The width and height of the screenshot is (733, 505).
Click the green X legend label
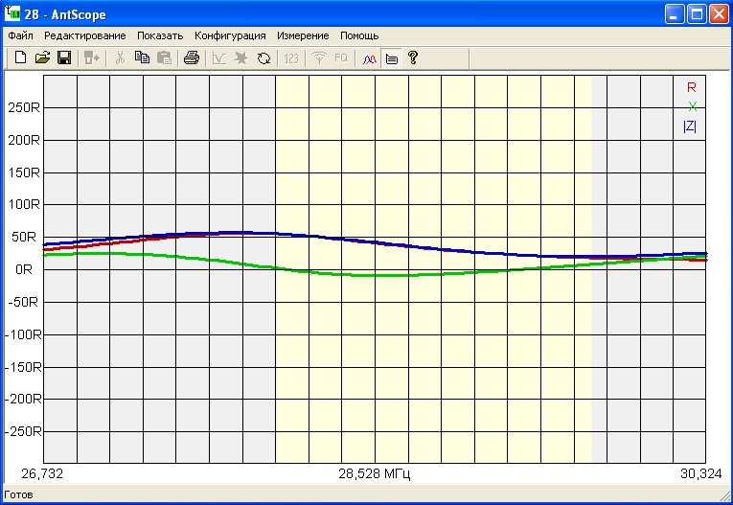(x=692, y=106)
